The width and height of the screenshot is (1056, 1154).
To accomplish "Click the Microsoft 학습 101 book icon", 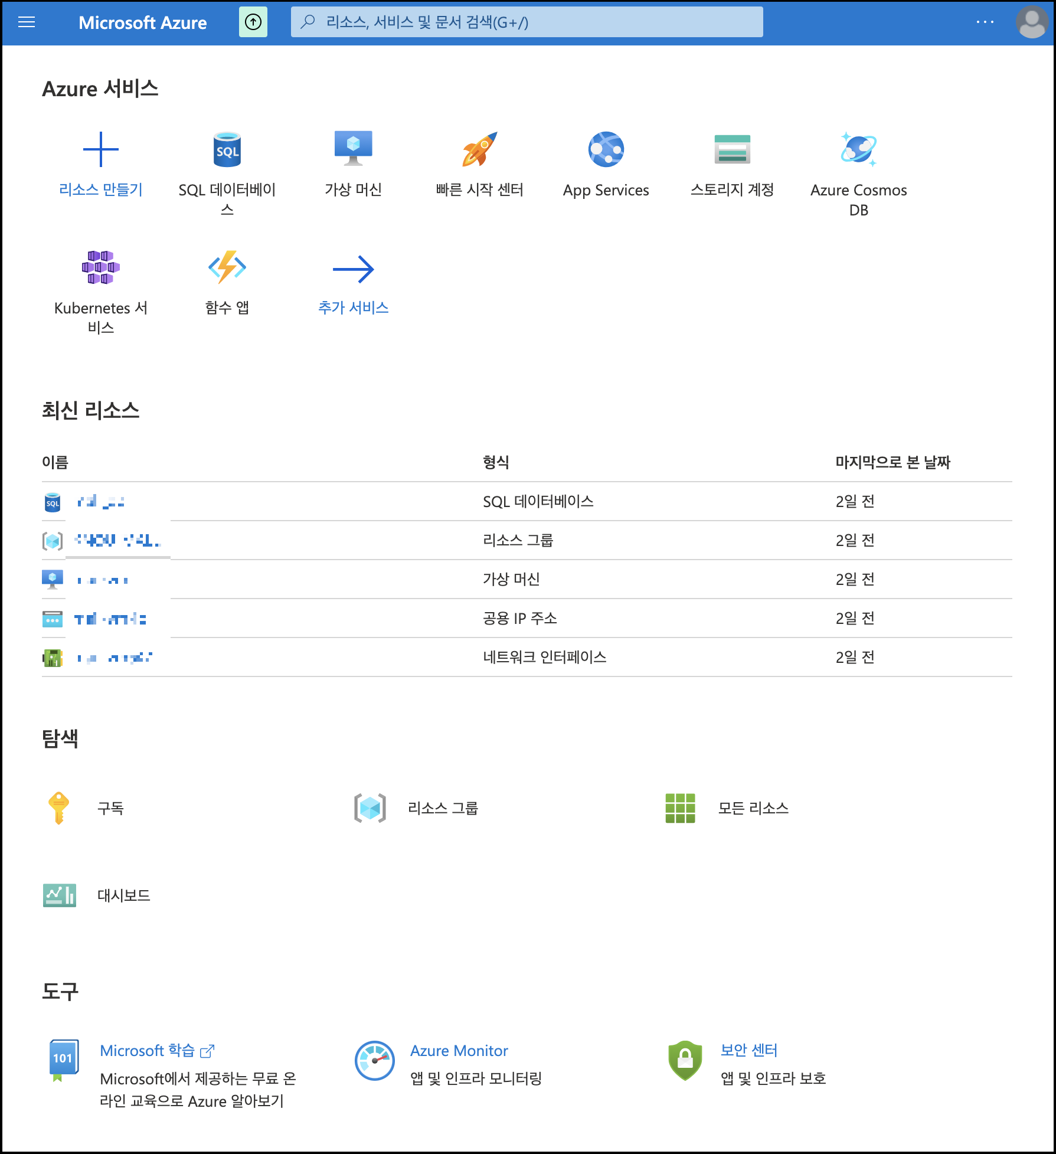I will tap(63, 1060).
